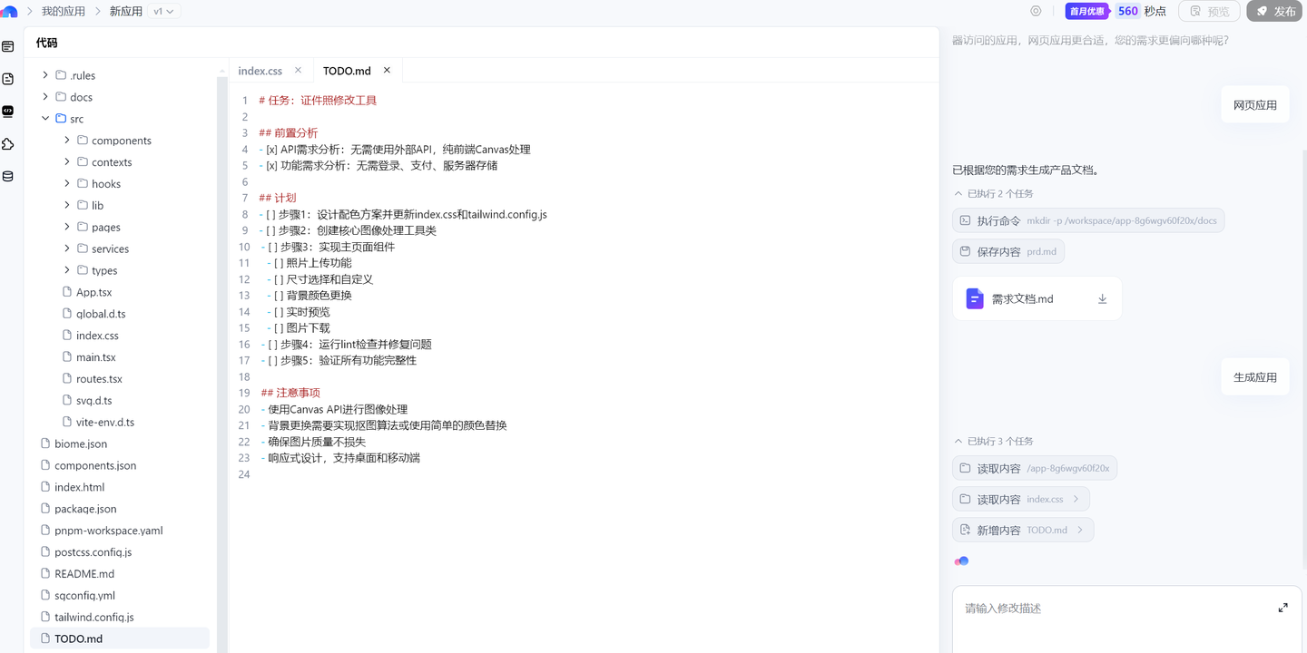Collapse the 已执行 3 个任务 list
This screenshot has width=1307, height=653.
click(x=958, y=441)
